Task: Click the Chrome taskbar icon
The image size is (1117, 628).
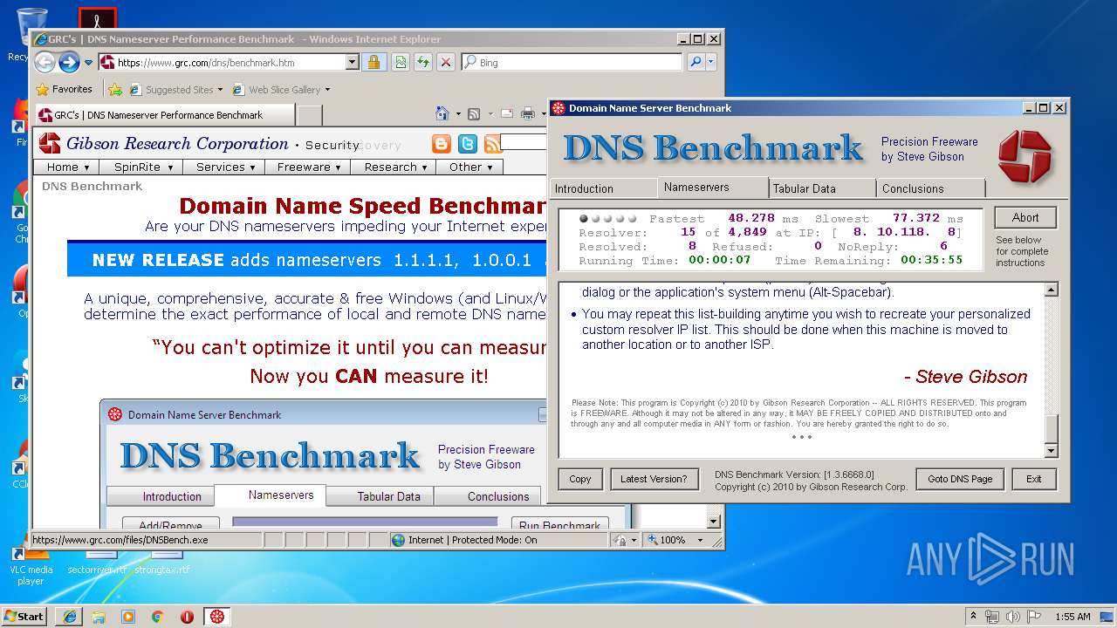Action: point(158,617)
